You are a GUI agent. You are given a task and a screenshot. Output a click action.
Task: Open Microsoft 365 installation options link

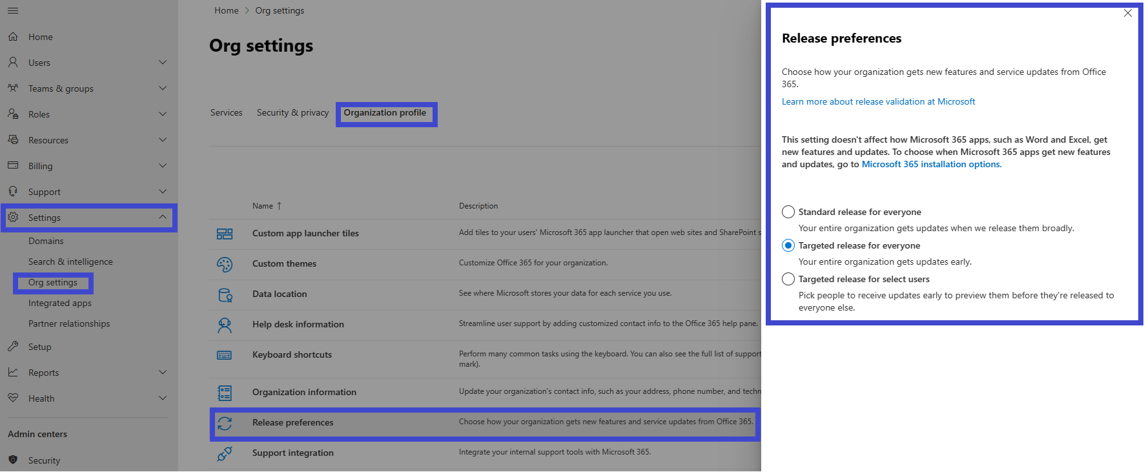[931, 164]
